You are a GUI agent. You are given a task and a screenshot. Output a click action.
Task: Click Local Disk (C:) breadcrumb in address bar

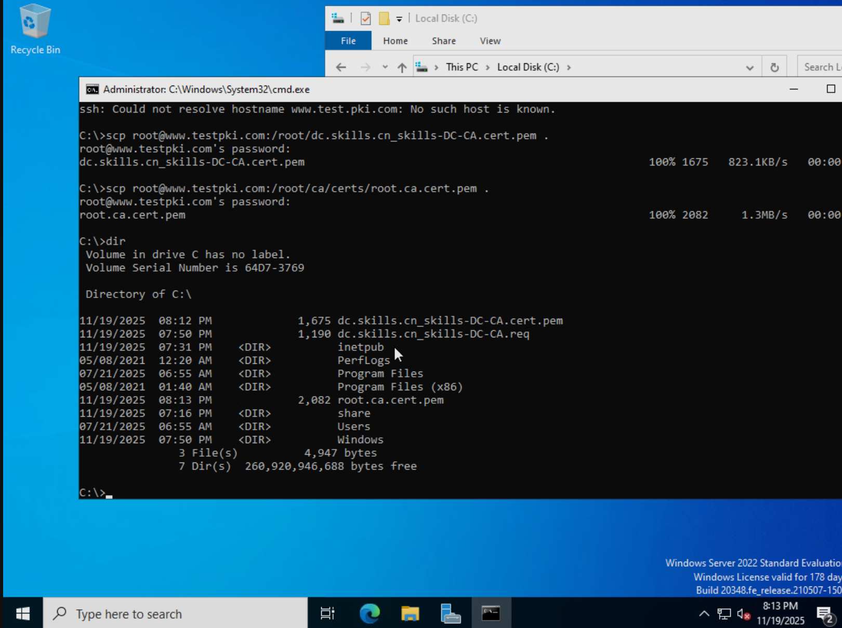[x=528, y=67]
